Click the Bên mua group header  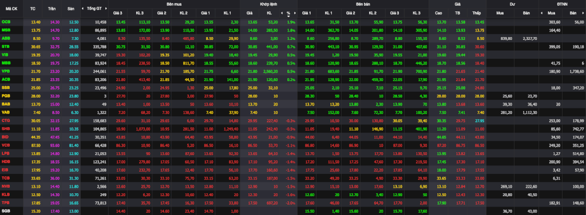click(174, 4)
